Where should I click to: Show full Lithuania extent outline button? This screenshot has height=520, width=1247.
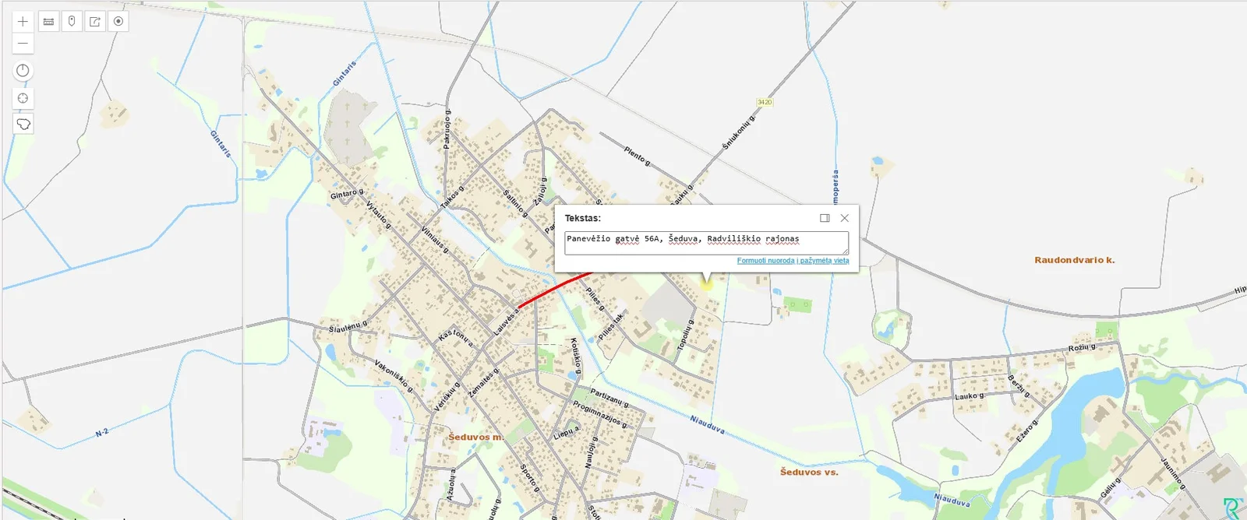[x=23, y=124]
